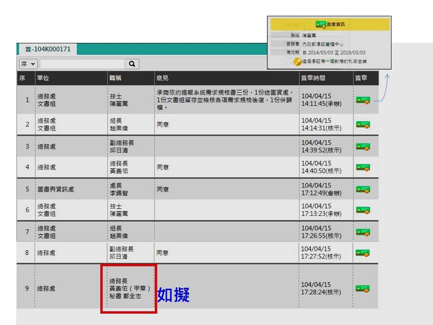Screen dimensions: 433x325
Task: Select the opinion text in row 1
Action: [x=225, y=100]
